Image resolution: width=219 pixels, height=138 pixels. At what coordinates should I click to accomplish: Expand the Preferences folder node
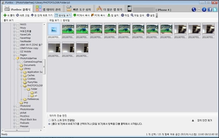[x=21, y=100]
